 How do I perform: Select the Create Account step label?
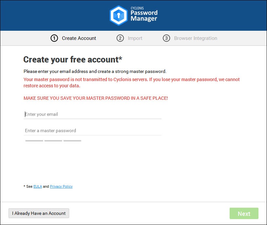pos(79,38)
